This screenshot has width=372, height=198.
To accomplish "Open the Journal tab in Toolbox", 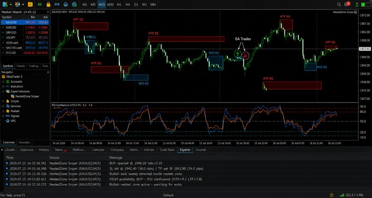I will 201,150.
